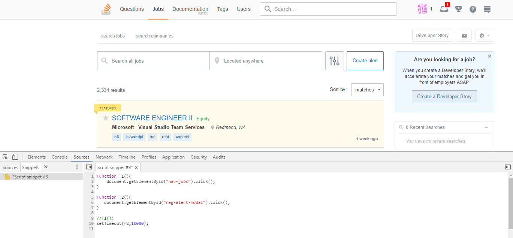Open the job search filters icon

335,61
